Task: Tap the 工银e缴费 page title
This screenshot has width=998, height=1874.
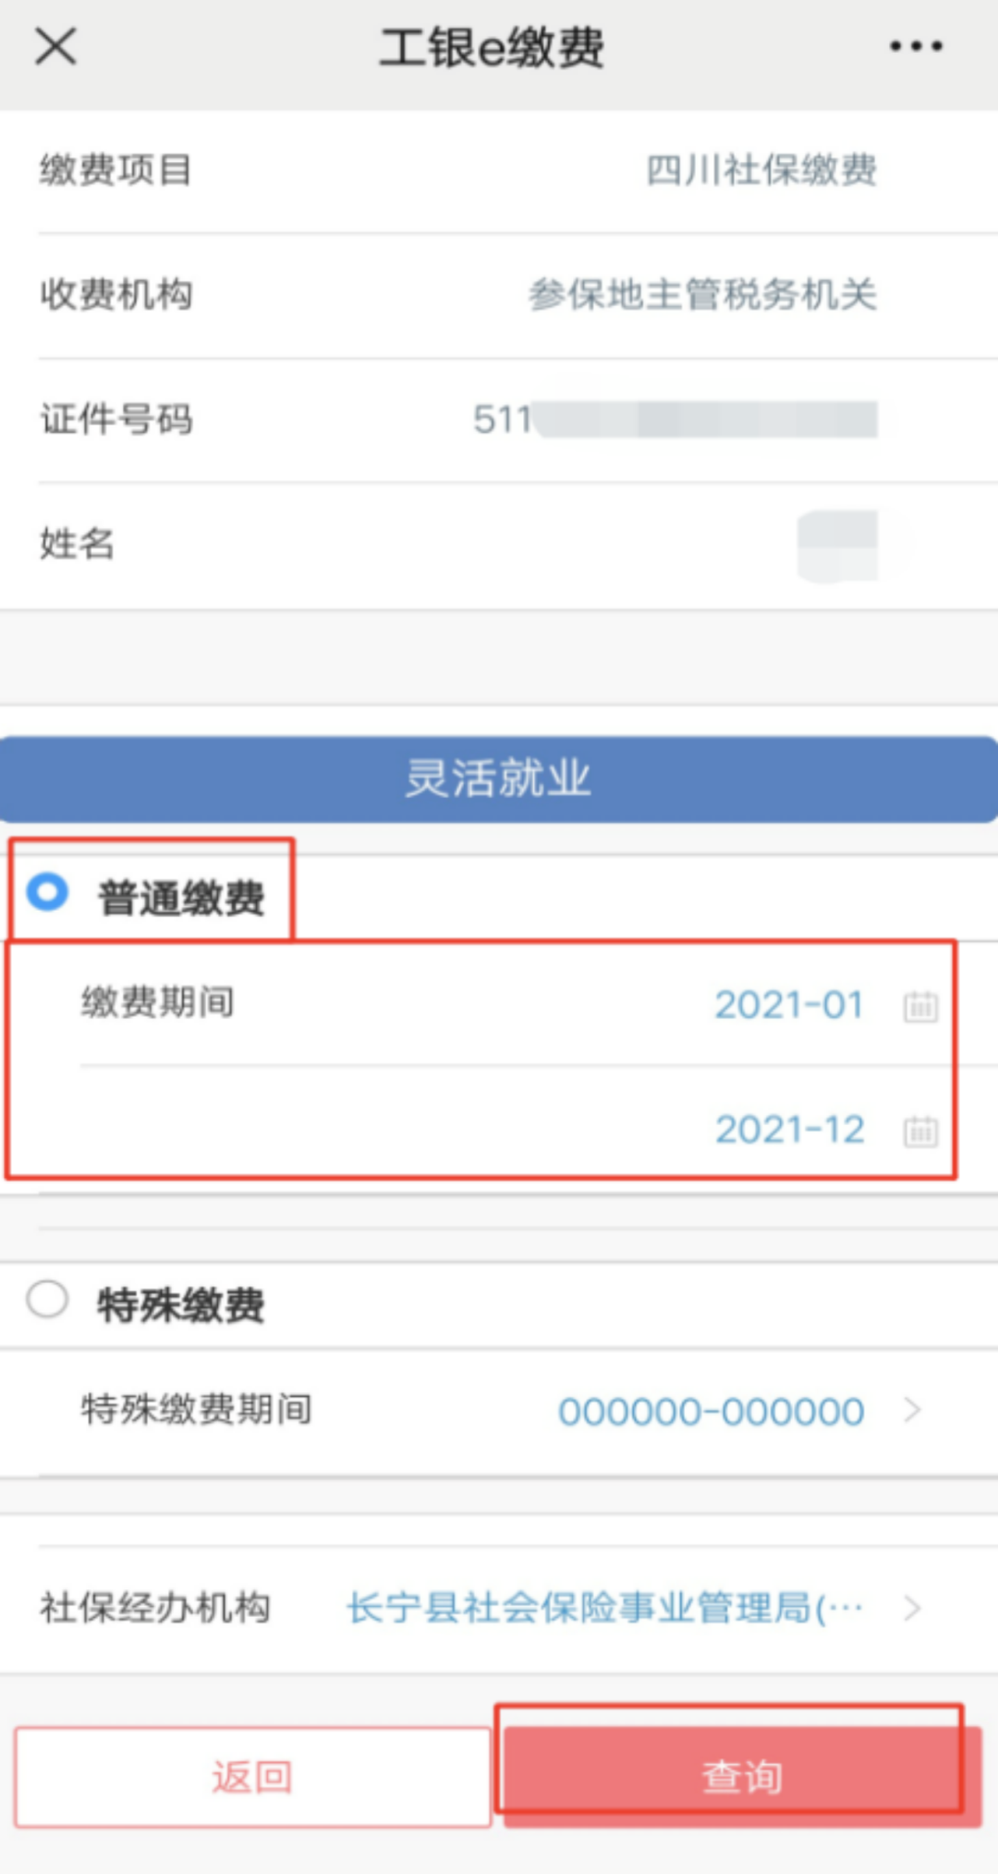Action: [x=492, y=47]
